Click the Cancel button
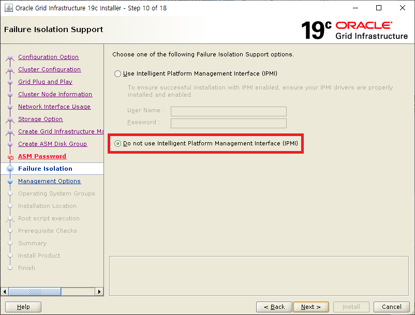This screenshot has width=415, height=315. [391, 307]
